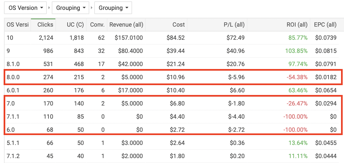Sort table by Clicks column
This screenshot has height=163, width=344.
[43, 25]
